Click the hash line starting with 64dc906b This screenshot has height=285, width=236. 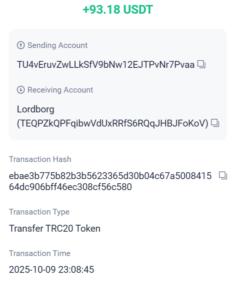(x=70, y=187)
